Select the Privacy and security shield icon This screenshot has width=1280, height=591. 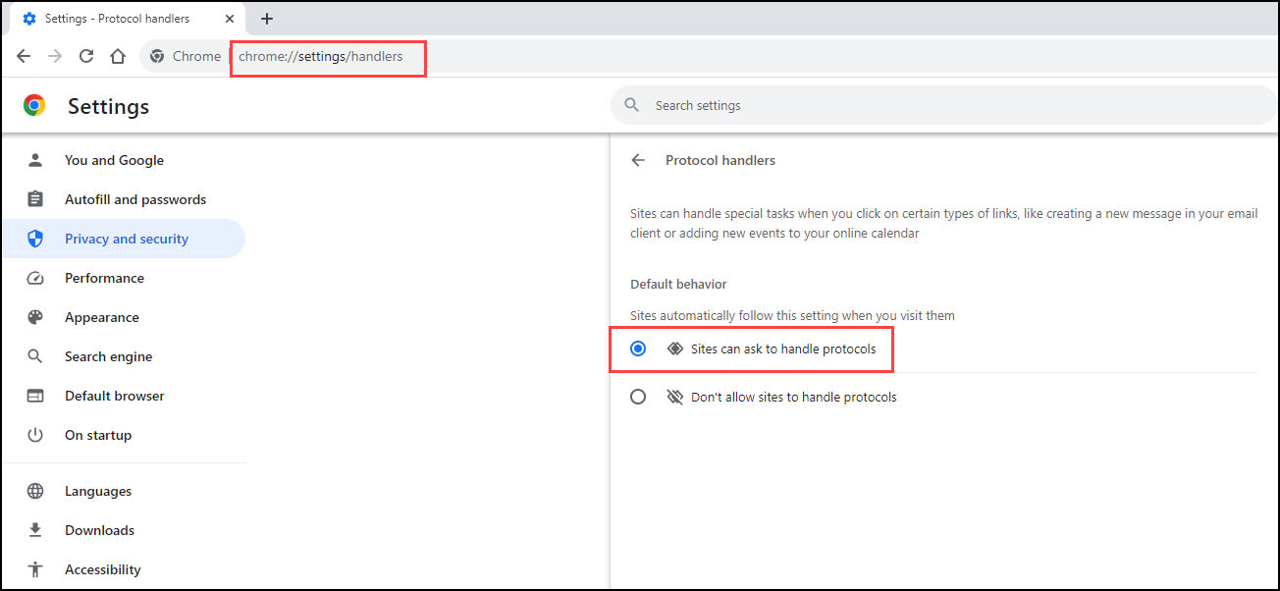click(35, 239)
